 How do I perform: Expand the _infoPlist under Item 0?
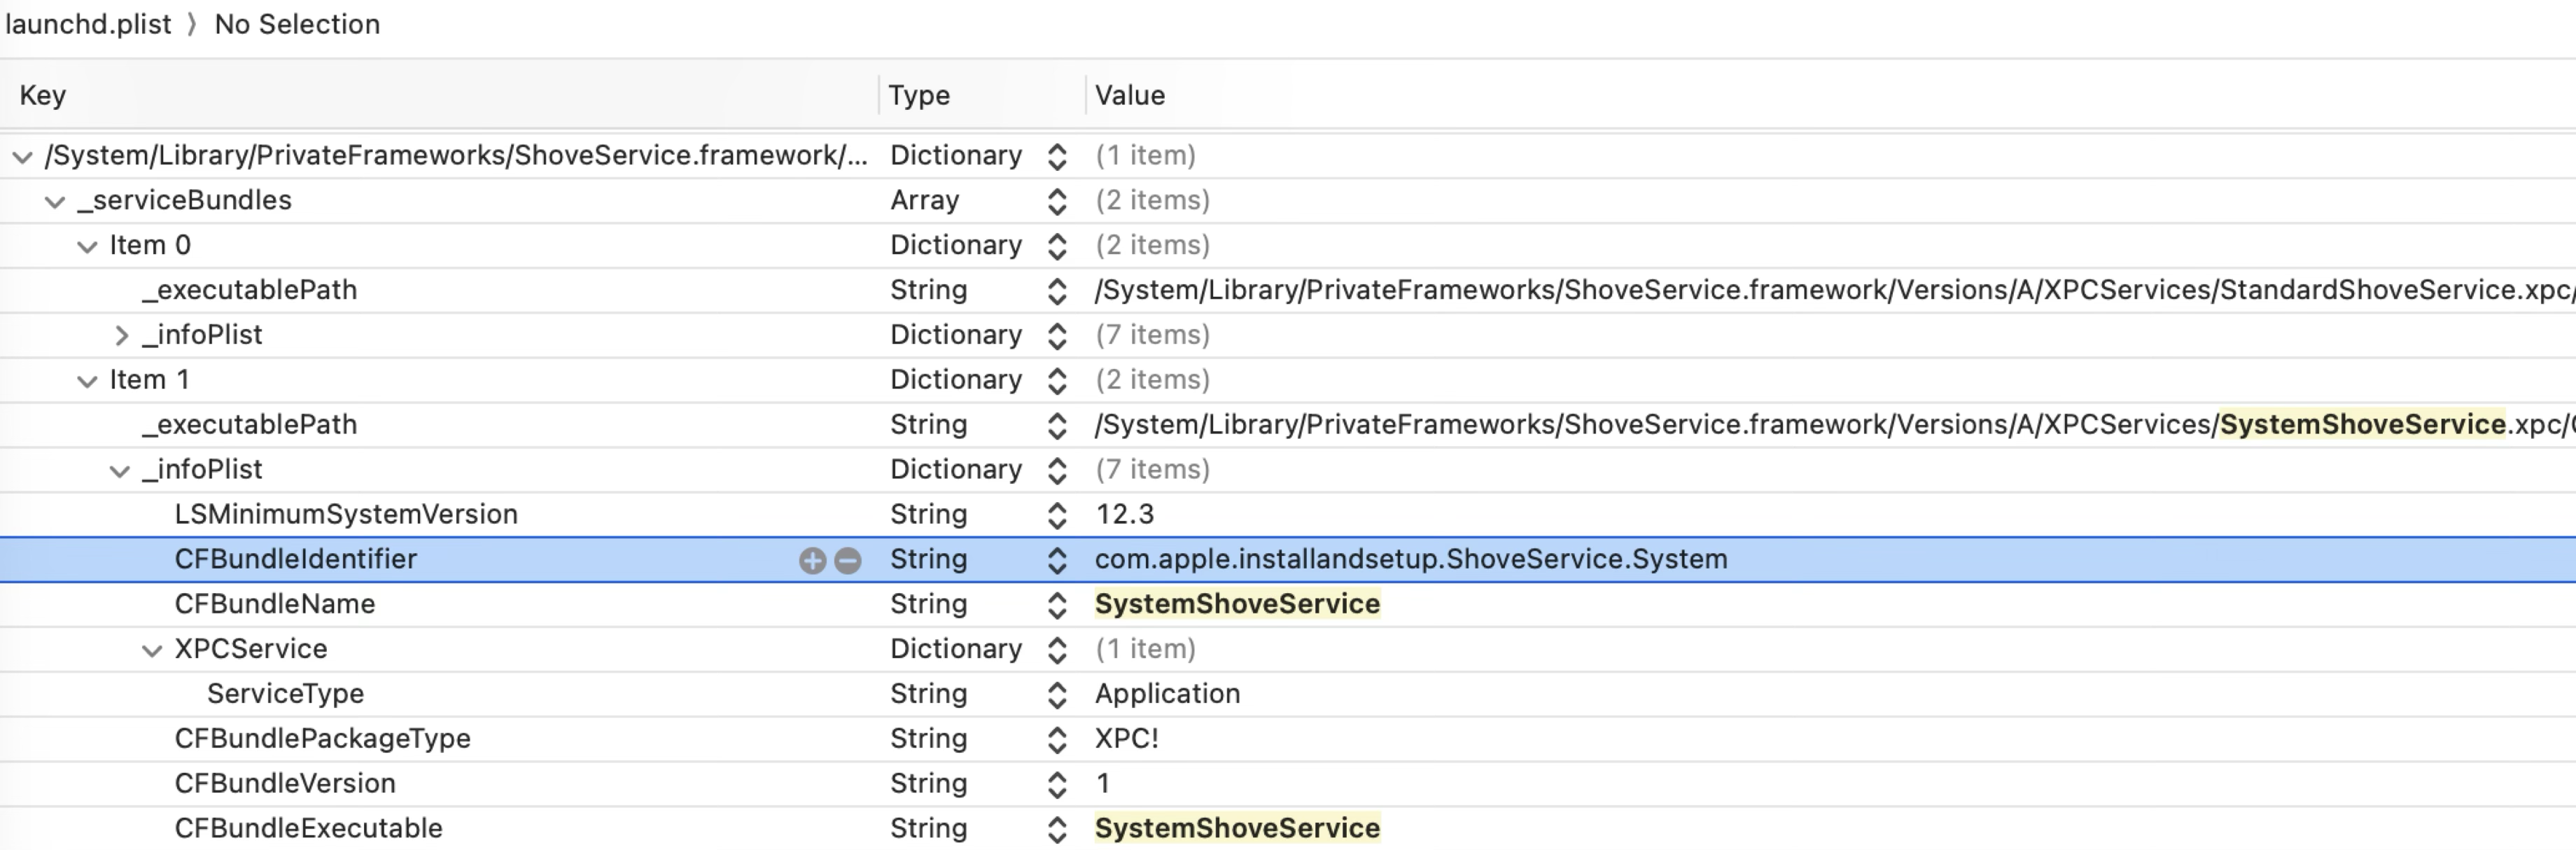coord(121,335)
